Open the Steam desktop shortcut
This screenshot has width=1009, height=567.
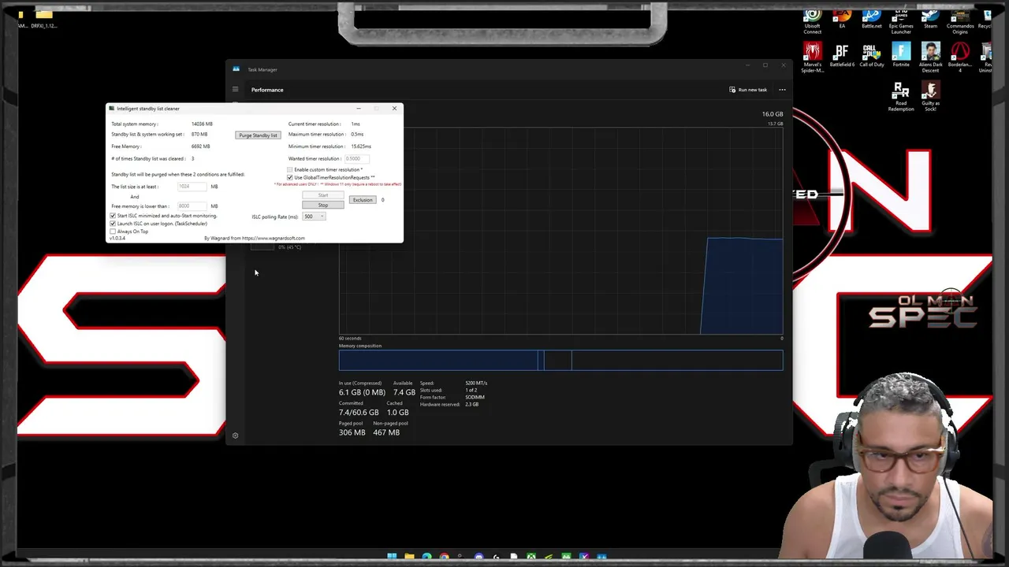(x=930, y=20)
